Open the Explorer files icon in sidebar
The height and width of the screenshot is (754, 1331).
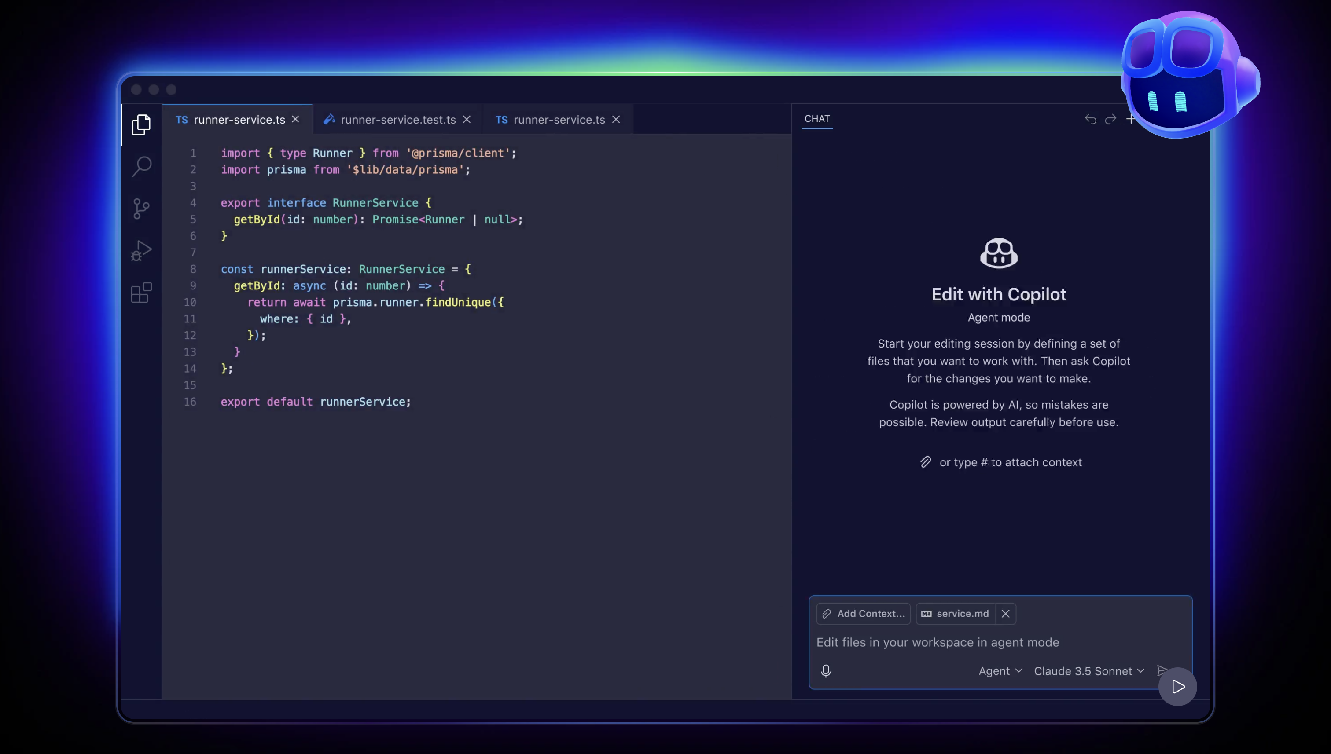[141, 125]
